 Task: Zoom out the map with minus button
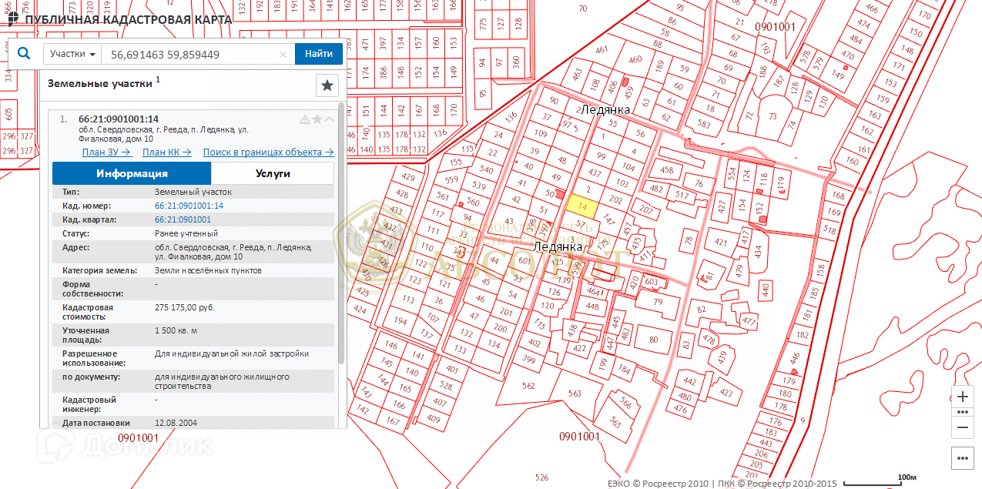click(x=963, y=427)
